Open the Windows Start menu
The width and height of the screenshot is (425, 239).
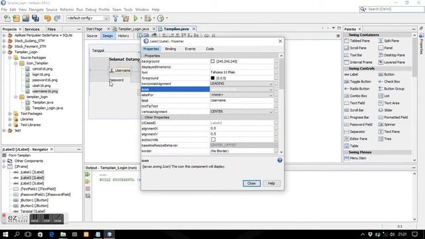pos(5,234)
